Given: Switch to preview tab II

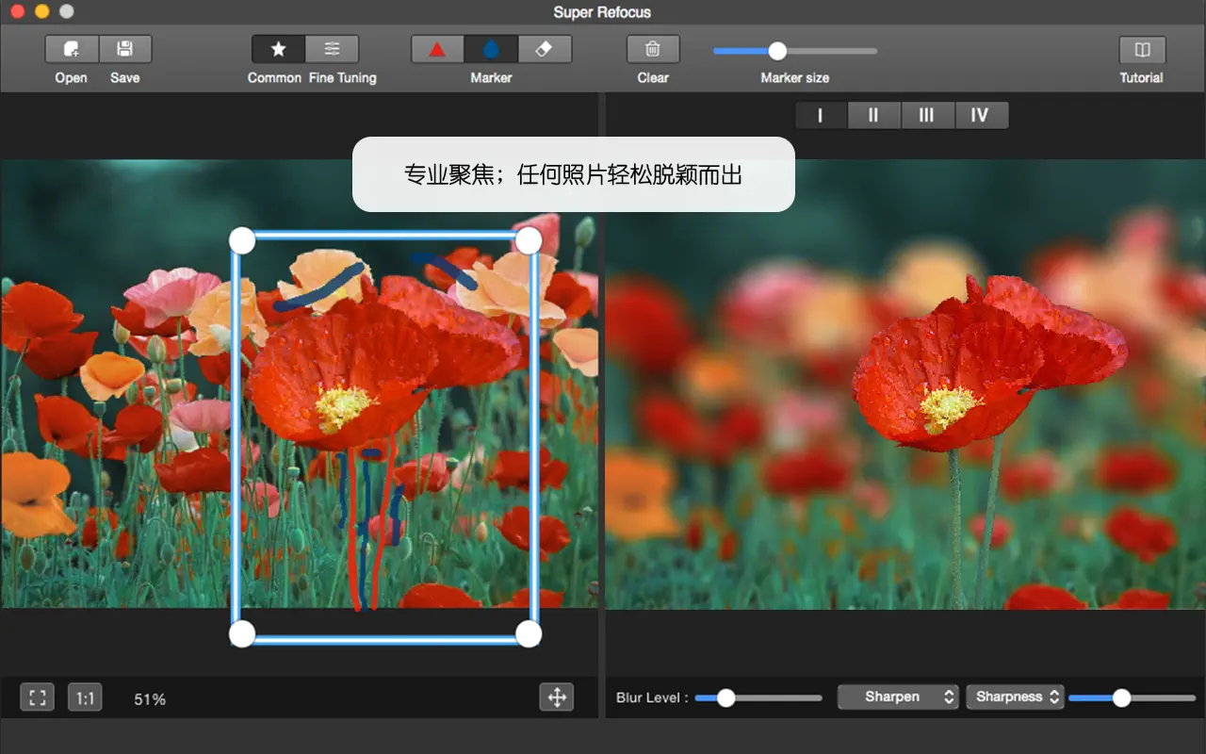Looking at the screenshot, I should (x=873, y=115).
